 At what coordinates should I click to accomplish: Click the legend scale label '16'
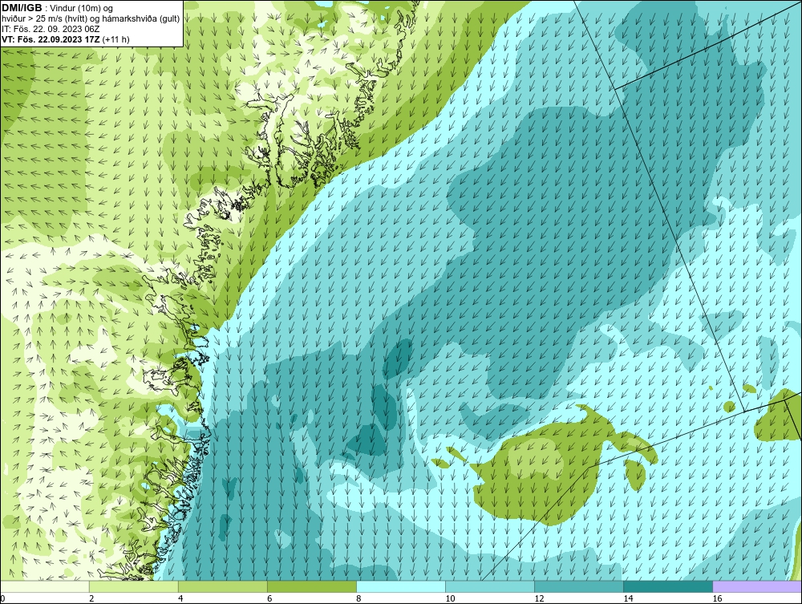(717, 598)
